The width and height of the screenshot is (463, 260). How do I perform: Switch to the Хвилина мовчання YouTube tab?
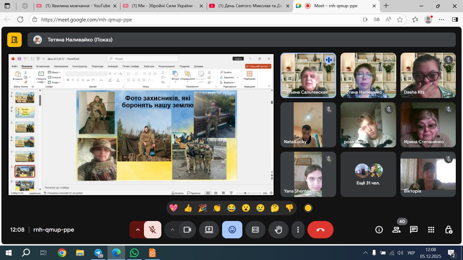[77, 6]
